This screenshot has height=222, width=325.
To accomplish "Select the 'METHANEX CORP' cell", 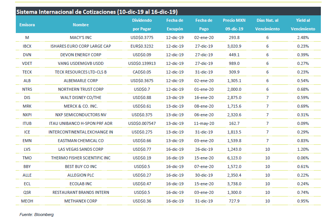I will (80, 201).
